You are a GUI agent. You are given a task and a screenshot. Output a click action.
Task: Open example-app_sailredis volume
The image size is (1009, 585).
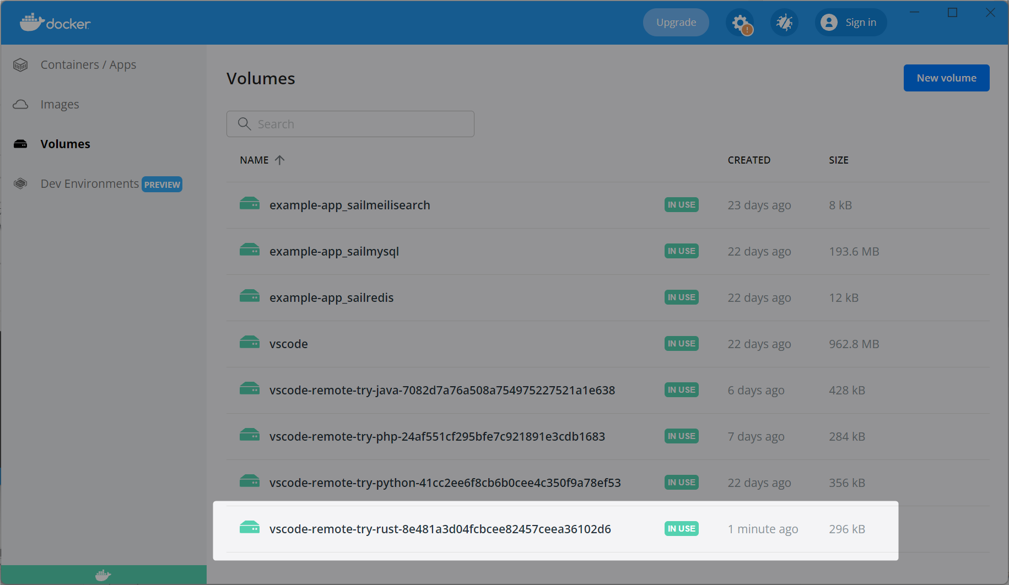[x=332, y=298]
